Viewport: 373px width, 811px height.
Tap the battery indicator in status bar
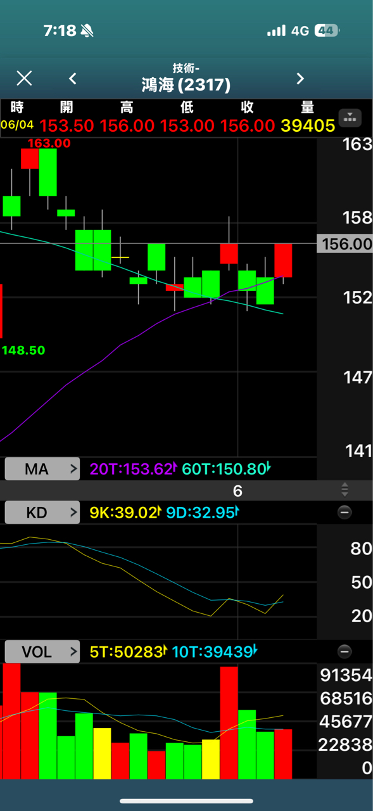(327, 30)
